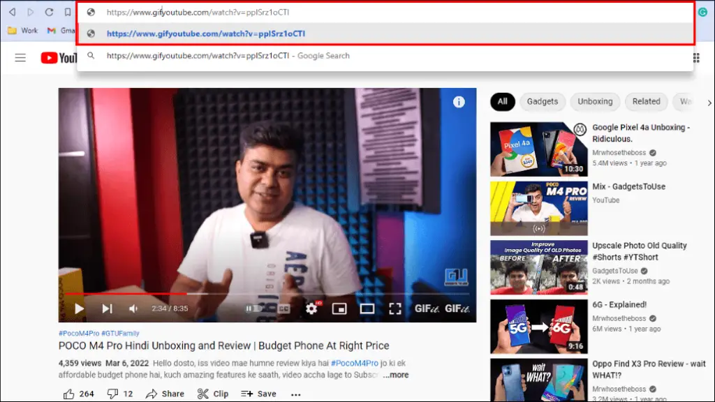Select the gifyoutube.com URL suggestion

click(385, 33)
